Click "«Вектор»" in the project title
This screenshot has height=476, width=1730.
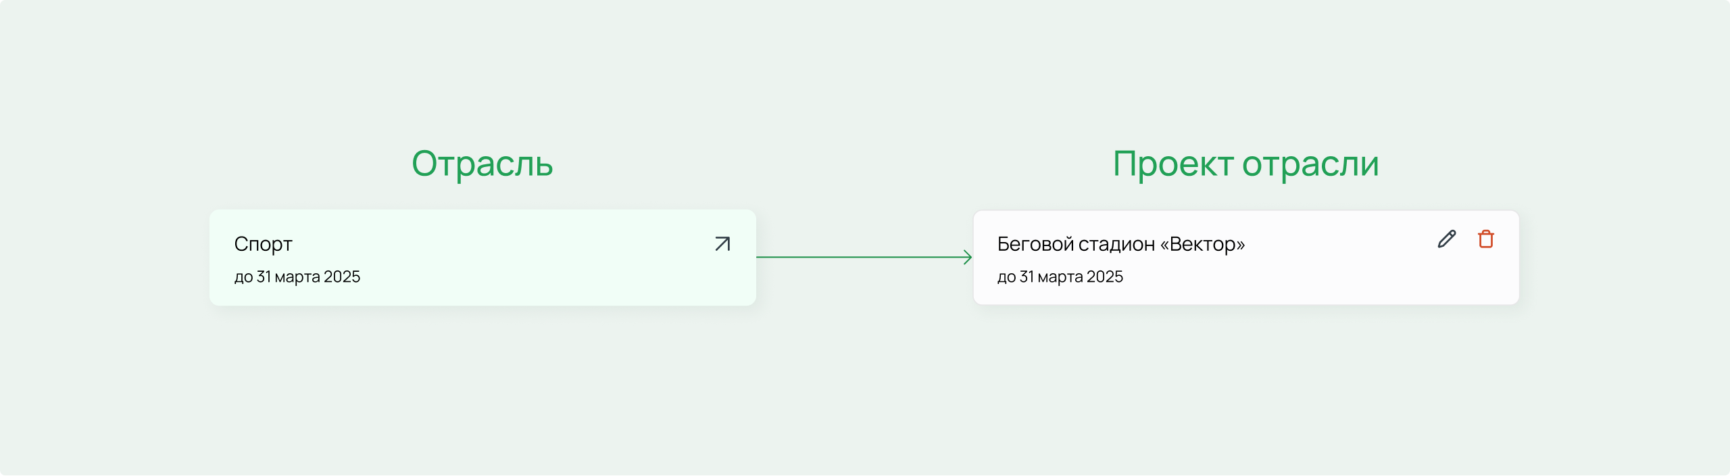pos(1202,244)
